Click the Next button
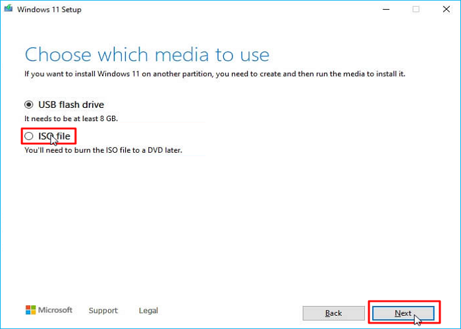The height and width of the screenshot is (329, 461). point(403,313)
